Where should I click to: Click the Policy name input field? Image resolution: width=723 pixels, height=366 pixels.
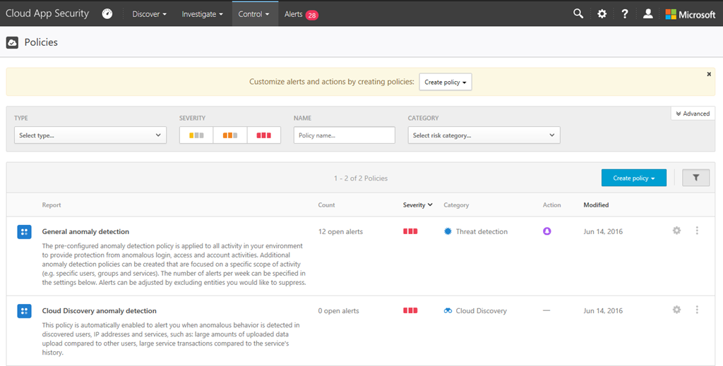point(344,135)
